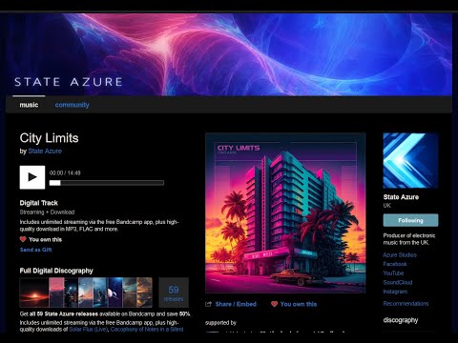Click the City Limits title text

click(x=49, y=138)
